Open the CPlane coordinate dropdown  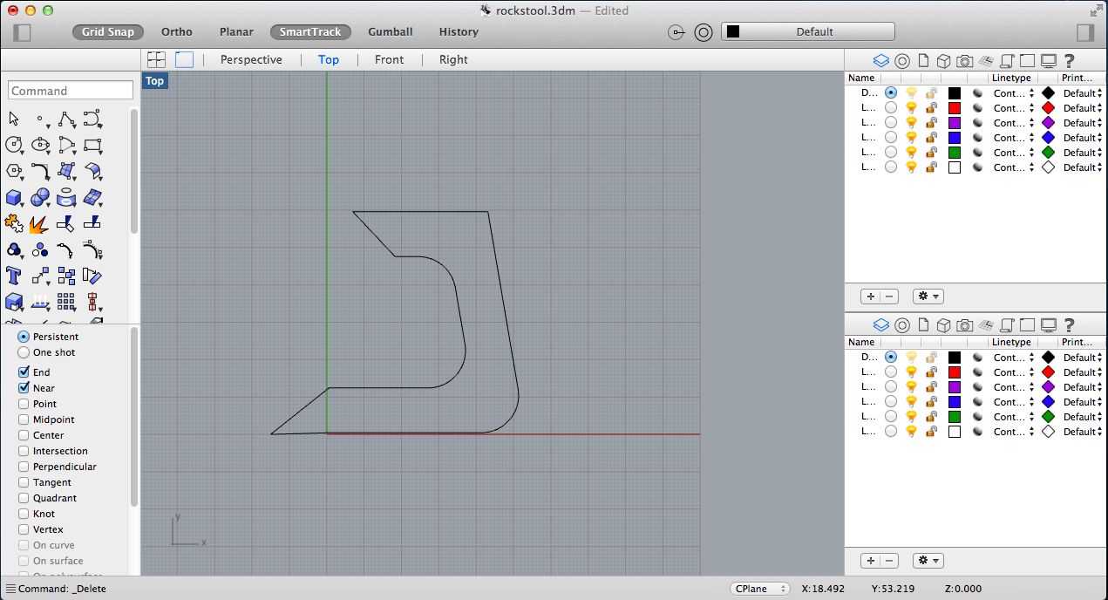click(759, 589)
